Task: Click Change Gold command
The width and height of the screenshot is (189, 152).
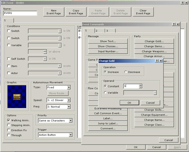Action: 154,41
